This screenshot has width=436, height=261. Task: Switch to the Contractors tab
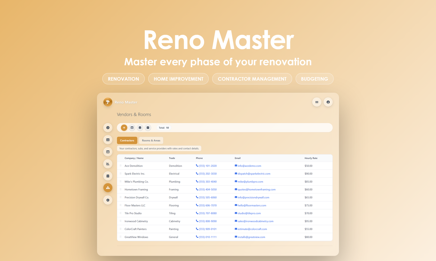point(127,140)
